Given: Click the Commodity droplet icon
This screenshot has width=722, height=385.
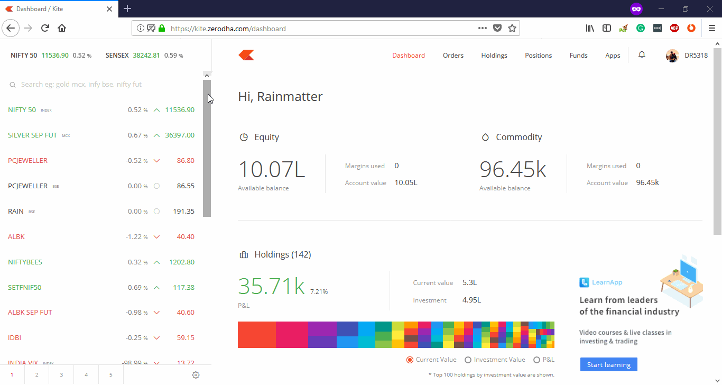Looking at the screenshot, I should point(485,137).
